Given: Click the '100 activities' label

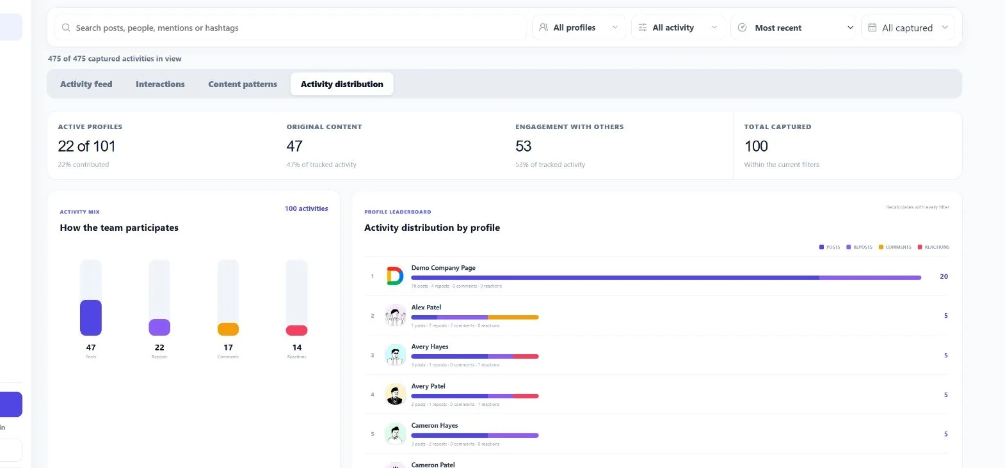Looking at the screenshot, I should pos(306,208).
